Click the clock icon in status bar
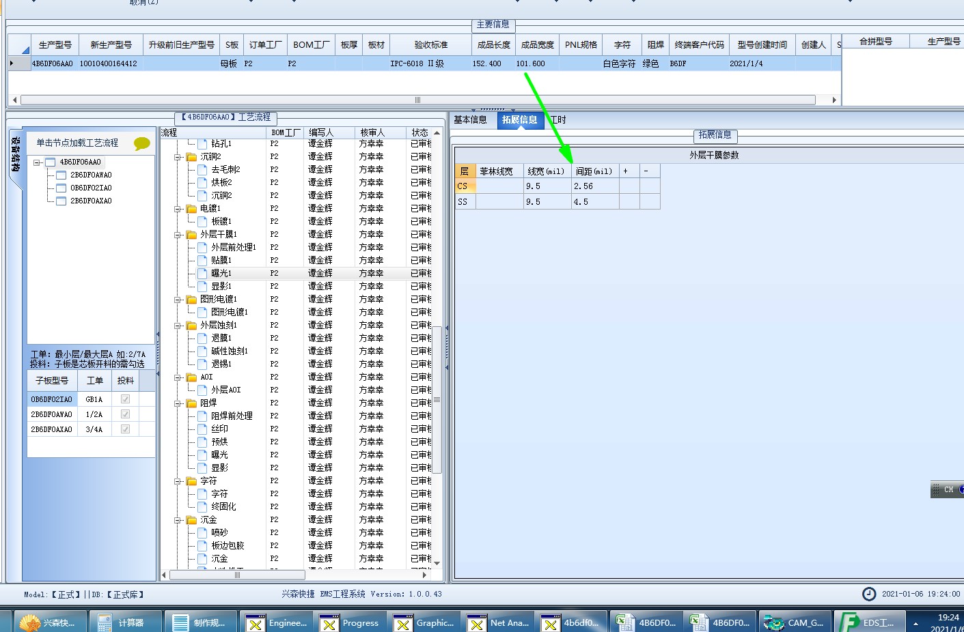Image resolution: width=964 pixels, height=632 pixels. (x=869, y=594)
